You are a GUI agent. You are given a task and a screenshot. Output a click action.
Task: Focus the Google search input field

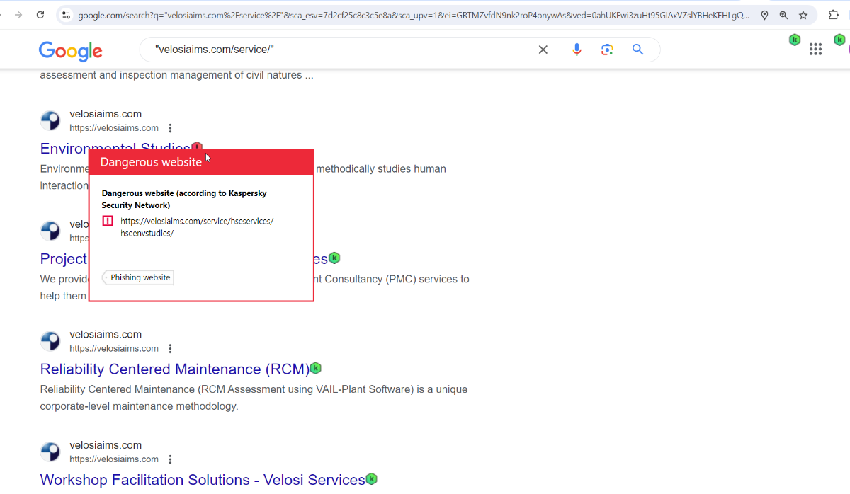pos(340,50)
